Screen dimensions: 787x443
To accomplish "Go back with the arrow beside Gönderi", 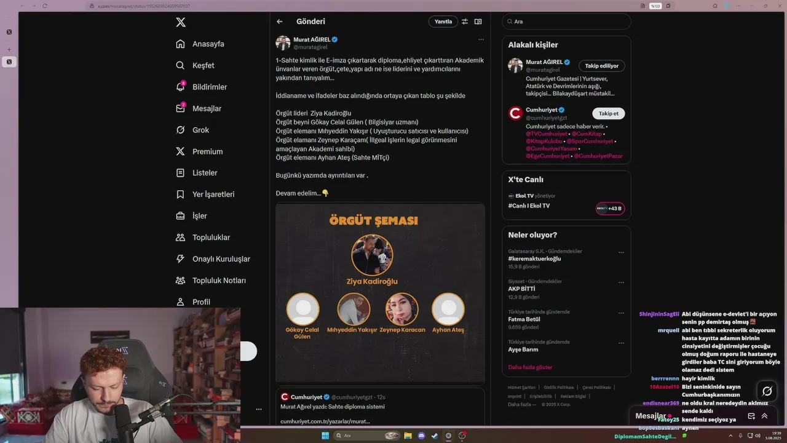I will click(280, 22).
